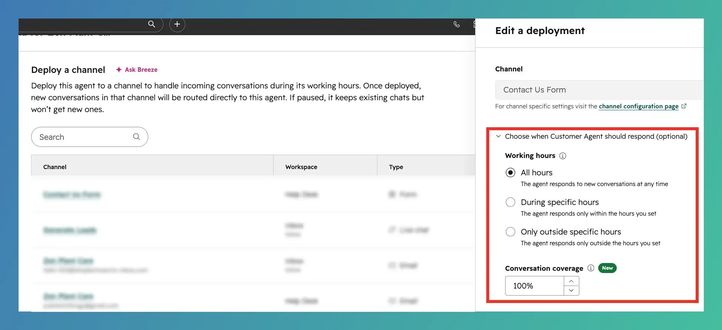Image resolution: width=722 pixels, height=330 pixels.
Task: Click Ask Breeze sparkle link
Action: tap(137, 70)
